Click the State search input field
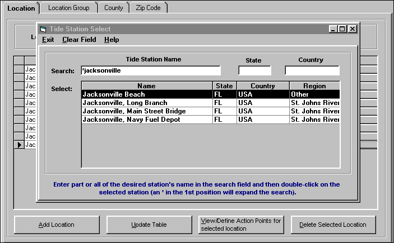Image resolution: width=394 pixels, height=243 pixels. pos(254,71)
